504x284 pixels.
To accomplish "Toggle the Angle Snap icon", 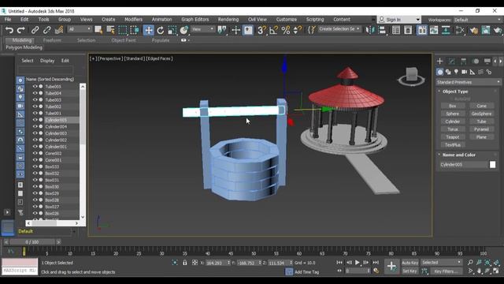I will click(273, 30).
